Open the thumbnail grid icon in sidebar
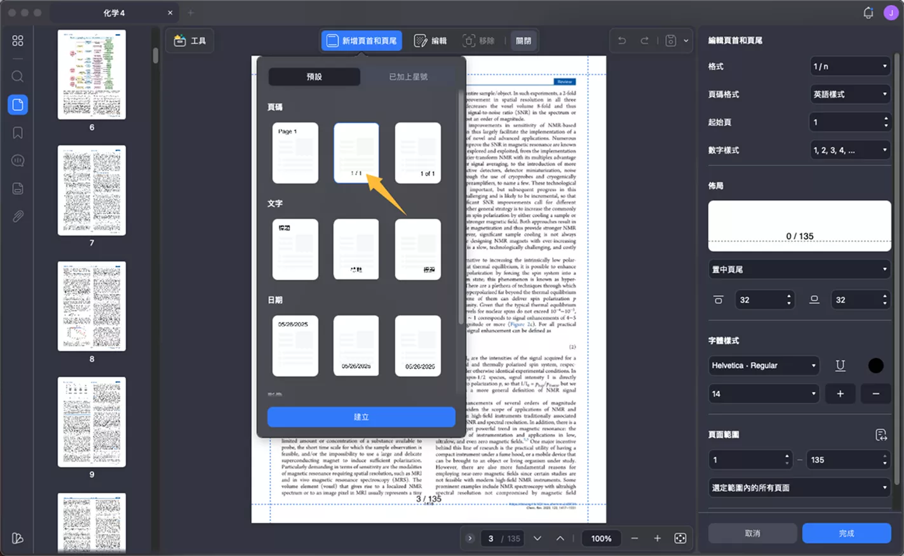Screen dimensions: 904x556 click(x=18, y=41)
